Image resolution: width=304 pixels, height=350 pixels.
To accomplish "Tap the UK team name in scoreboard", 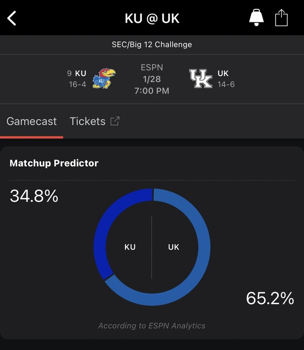I will [x=223, y=73].
